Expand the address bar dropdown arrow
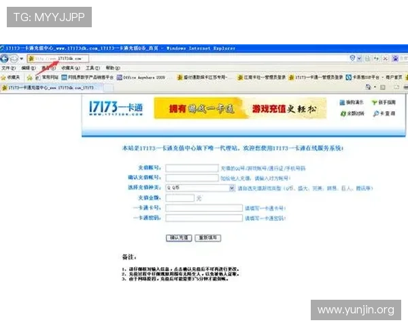This screenshot has height=327, width=408. pos(359,59)
